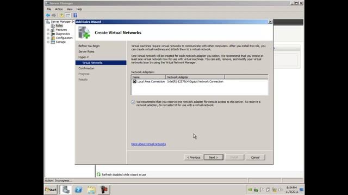Image resolution: width=348 pixels, height=195 pixels.
Task: Click the Storage tree label
Action: point(60,42)
